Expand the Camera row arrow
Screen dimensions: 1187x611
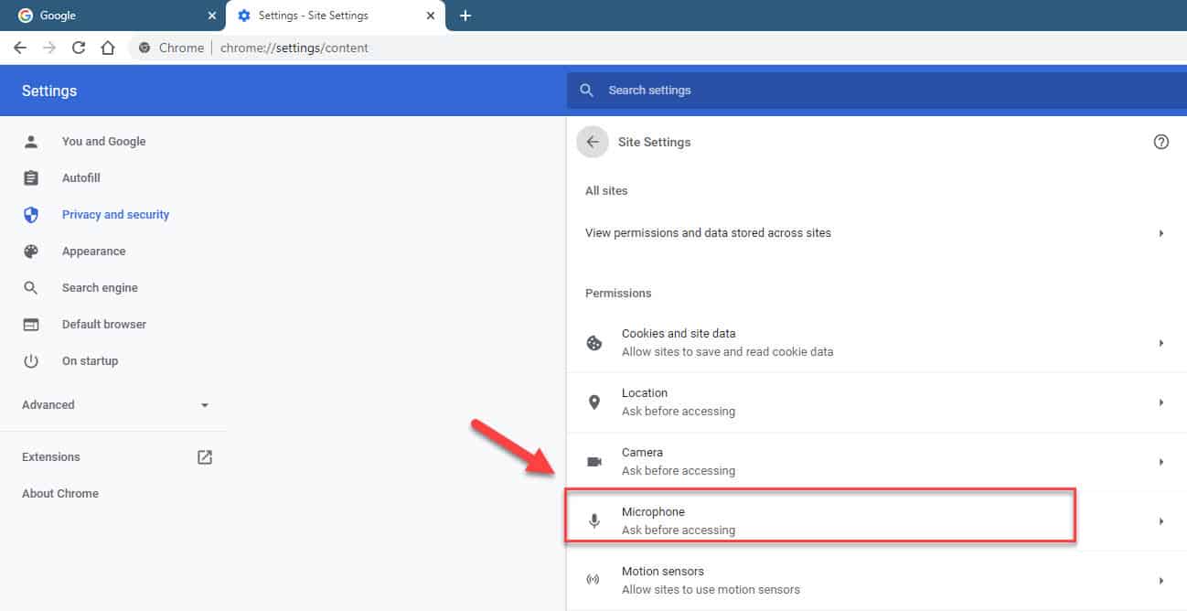click(x=1161, y=462)
